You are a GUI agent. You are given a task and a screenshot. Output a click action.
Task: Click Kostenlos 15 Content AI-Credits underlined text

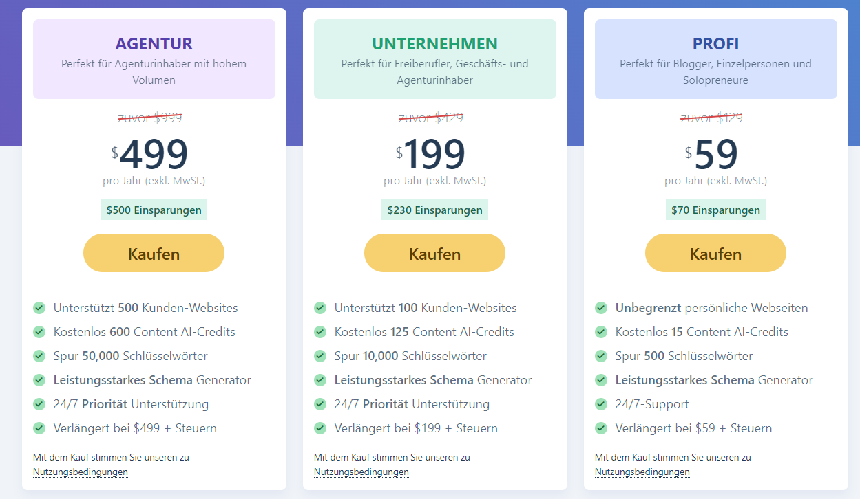point(702,332)
